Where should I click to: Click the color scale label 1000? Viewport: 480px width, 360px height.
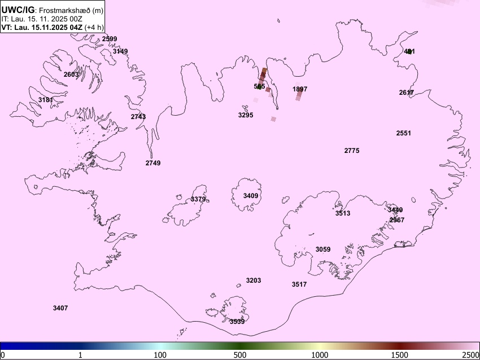[320, 355]
